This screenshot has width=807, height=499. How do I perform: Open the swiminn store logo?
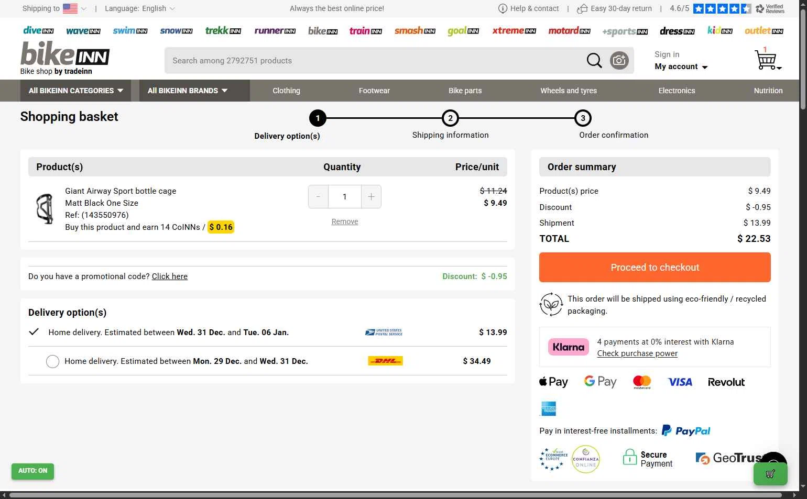point(130,31)
